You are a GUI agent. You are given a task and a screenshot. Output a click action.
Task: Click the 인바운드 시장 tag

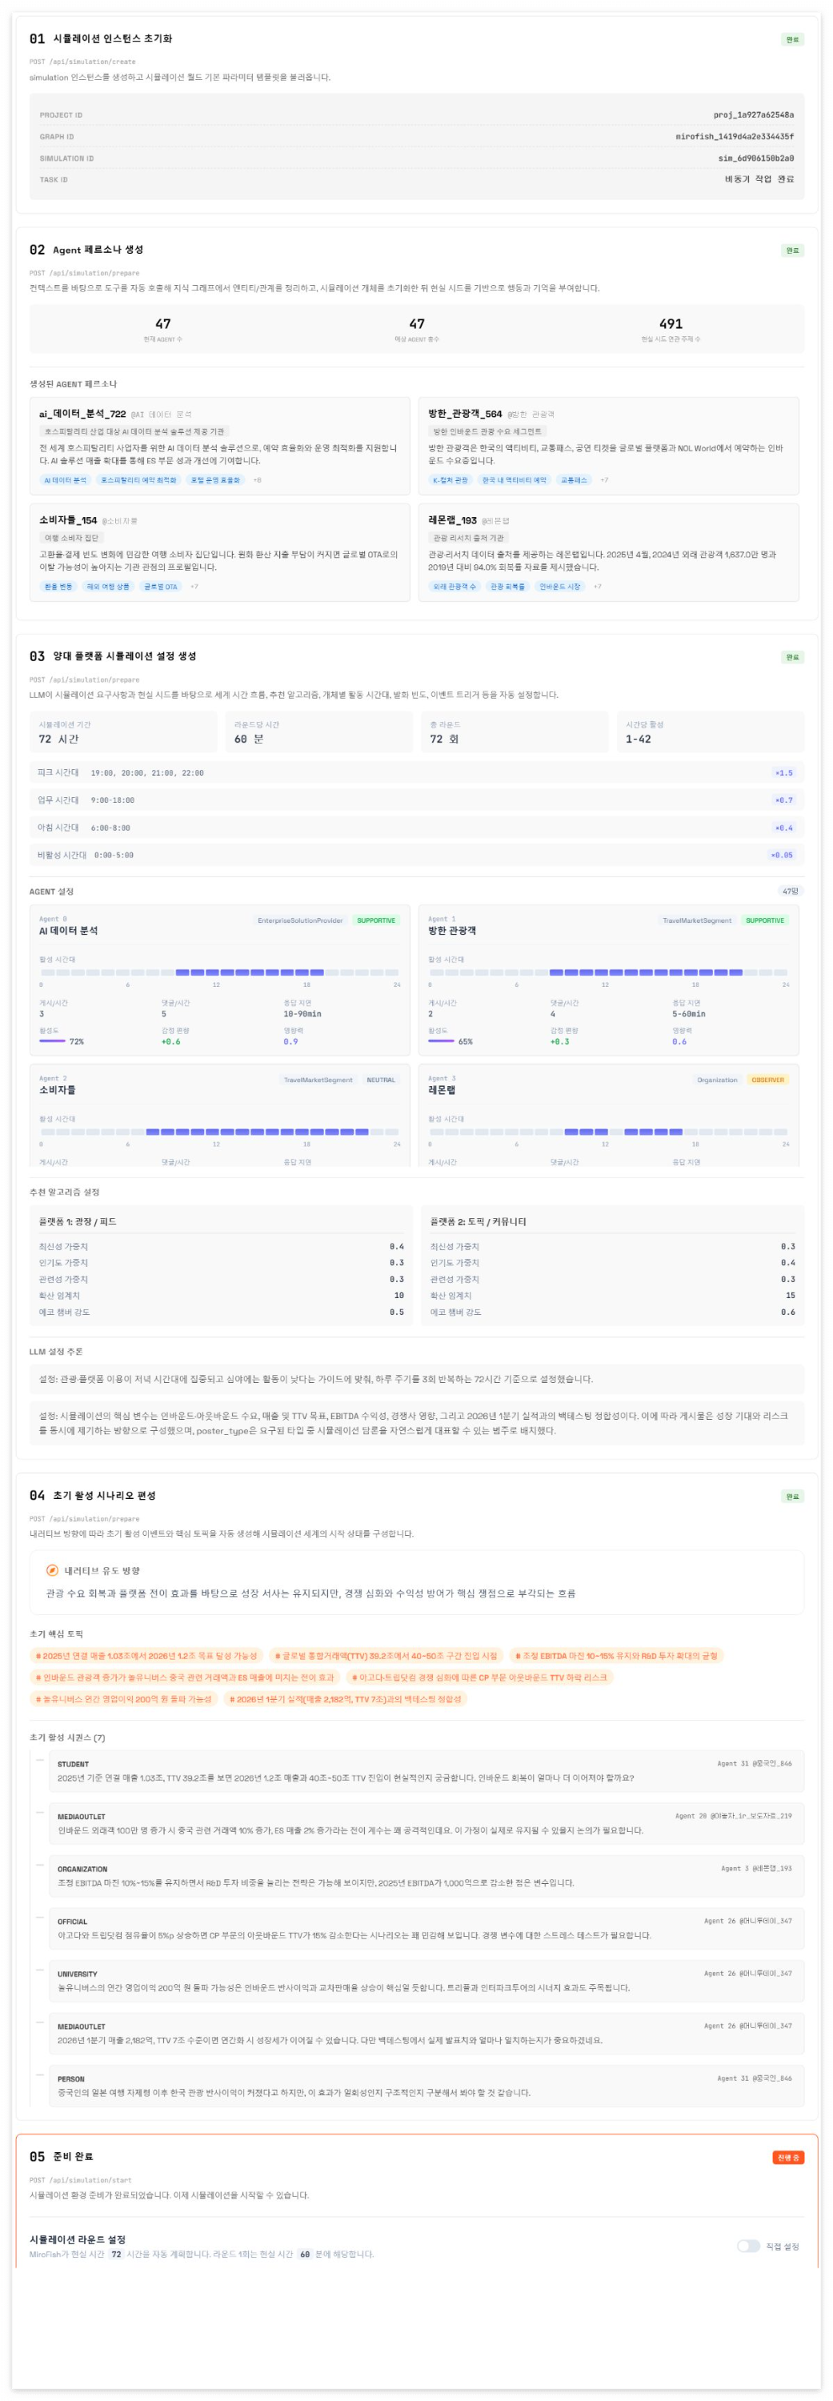tap(560, 587)
